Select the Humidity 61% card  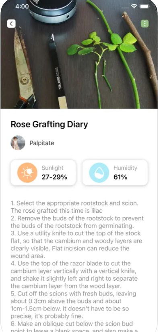pyautogui.click(x=115, y=173)
